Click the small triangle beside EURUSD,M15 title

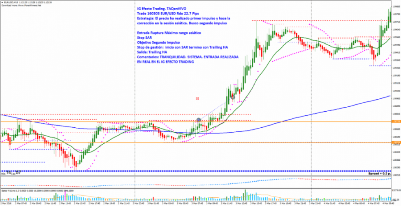(x=2, y=2)
